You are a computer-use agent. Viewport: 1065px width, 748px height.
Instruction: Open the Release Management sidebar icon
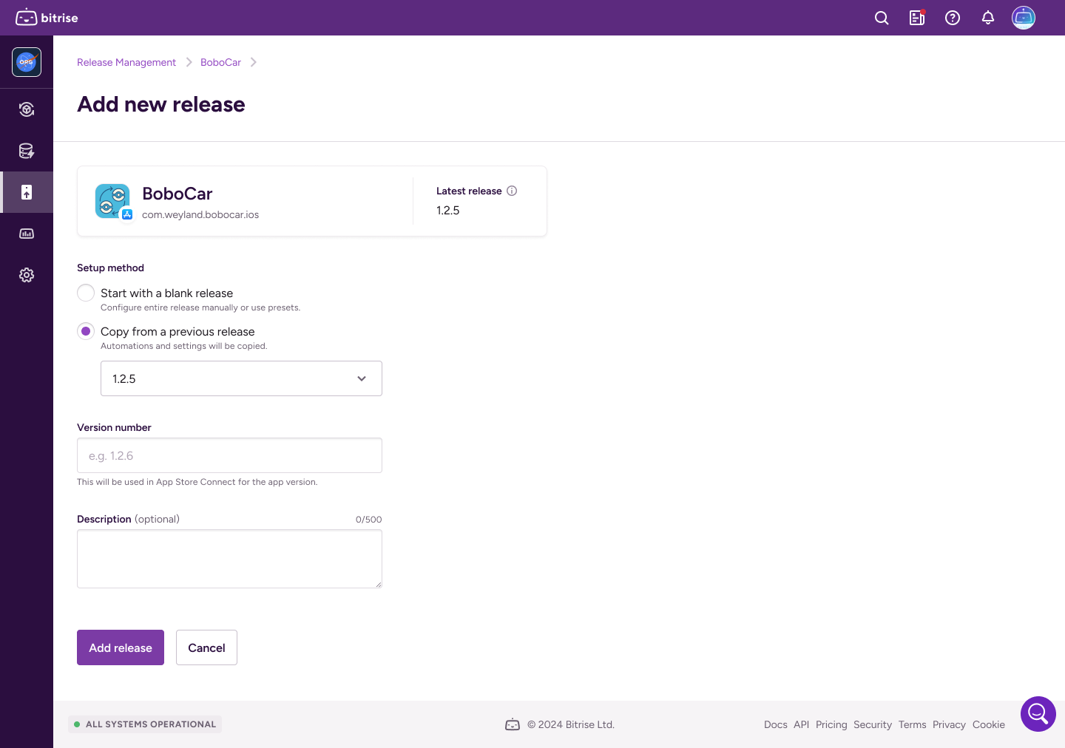27,192
